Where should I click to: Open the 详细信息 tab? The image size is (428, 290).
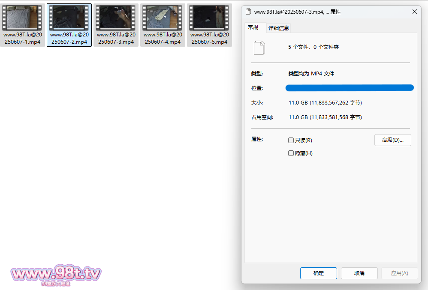pos(279,28)
